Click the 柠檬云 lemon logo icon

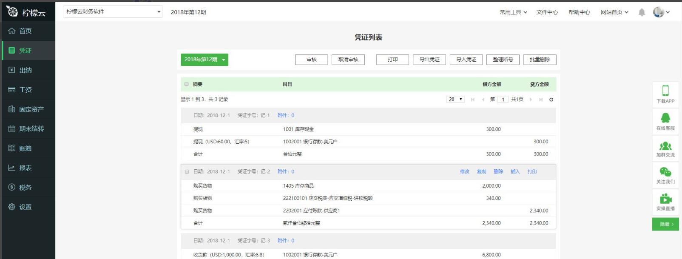tap(12, 11)
